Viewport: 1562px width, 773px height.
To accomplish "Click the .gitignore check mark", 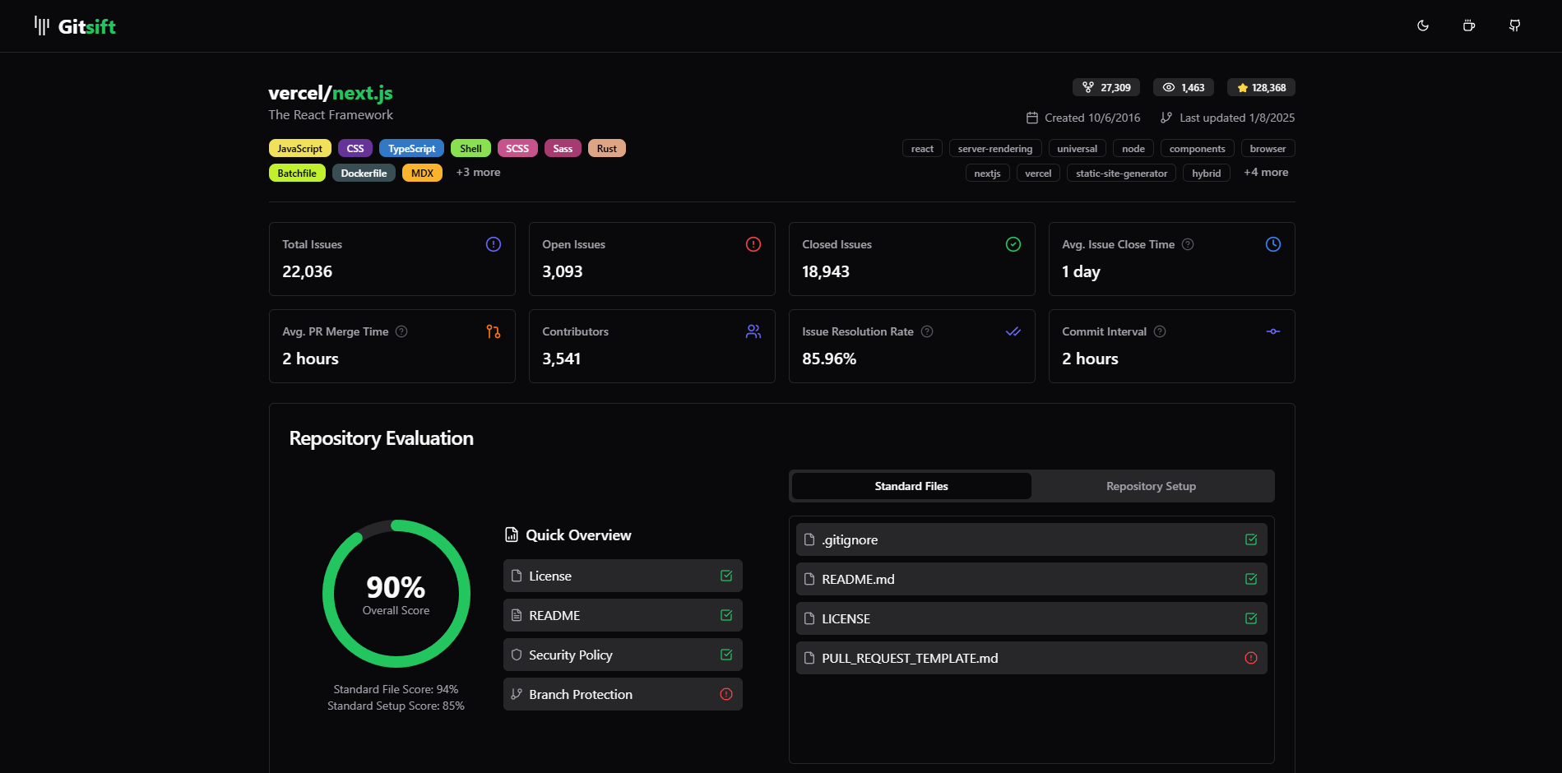I will (x=1251, y=539).
